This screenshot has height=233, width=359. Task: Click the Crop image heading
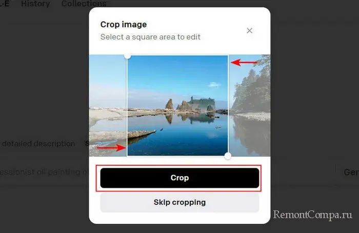[x=124, y=25]
